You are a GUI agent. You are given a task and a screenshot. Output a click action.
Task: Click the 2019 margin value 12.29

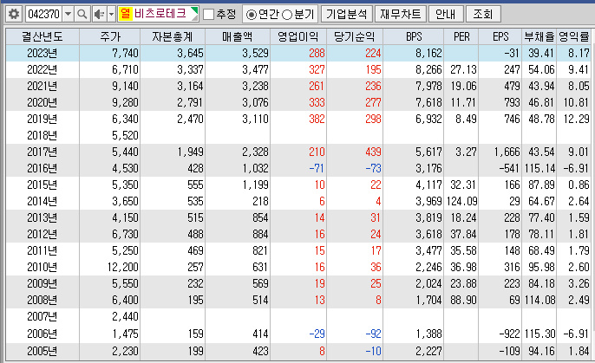(577, 119)
